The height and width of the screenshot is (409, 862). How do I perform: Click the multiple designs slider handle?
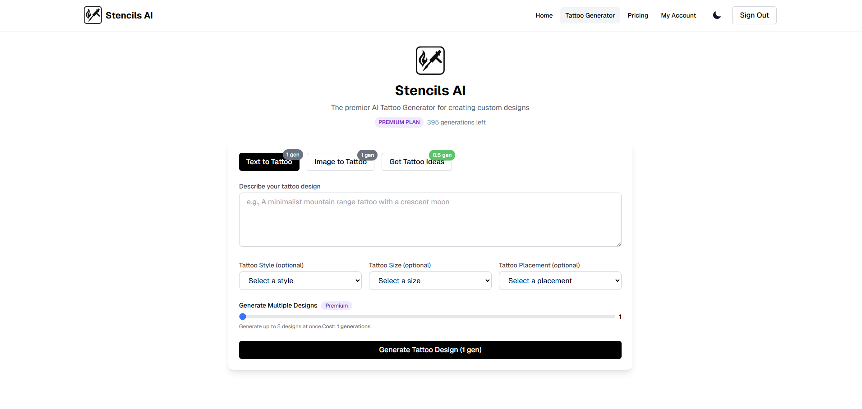243,317
